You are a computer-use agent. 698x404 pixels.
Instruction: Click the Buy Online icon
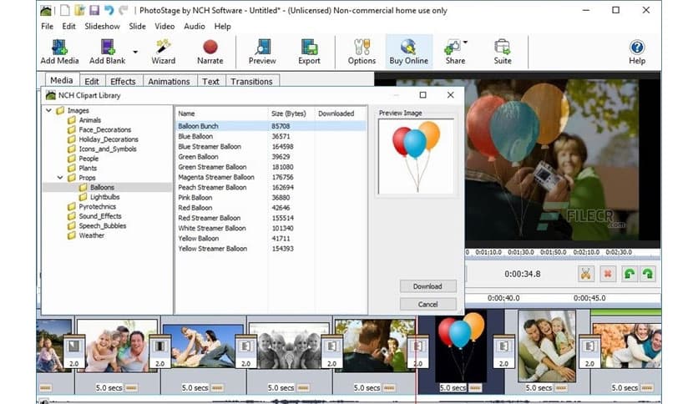(x=408, y=52)
